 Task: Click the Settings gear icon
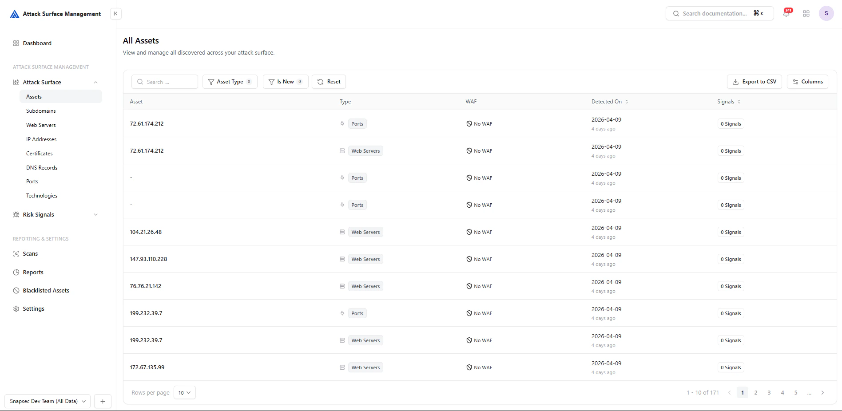16,308
